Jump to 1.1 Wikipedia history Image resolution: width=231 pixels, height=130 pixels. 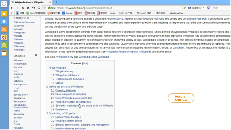point(62,71)
